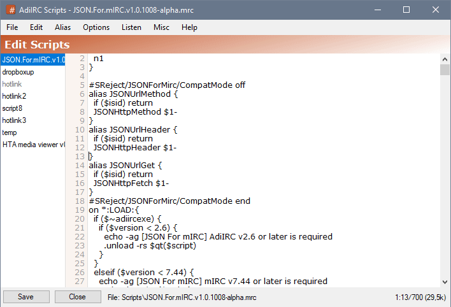The image size is (451, 307).
Task: Select JSON.For.mIRC script in list
Action: [32, 60]
